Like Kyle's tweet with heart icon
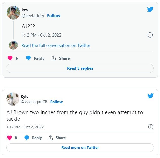The width and height of the screenshot is (160, 158). pyautogui.click(x=10, y=138)
